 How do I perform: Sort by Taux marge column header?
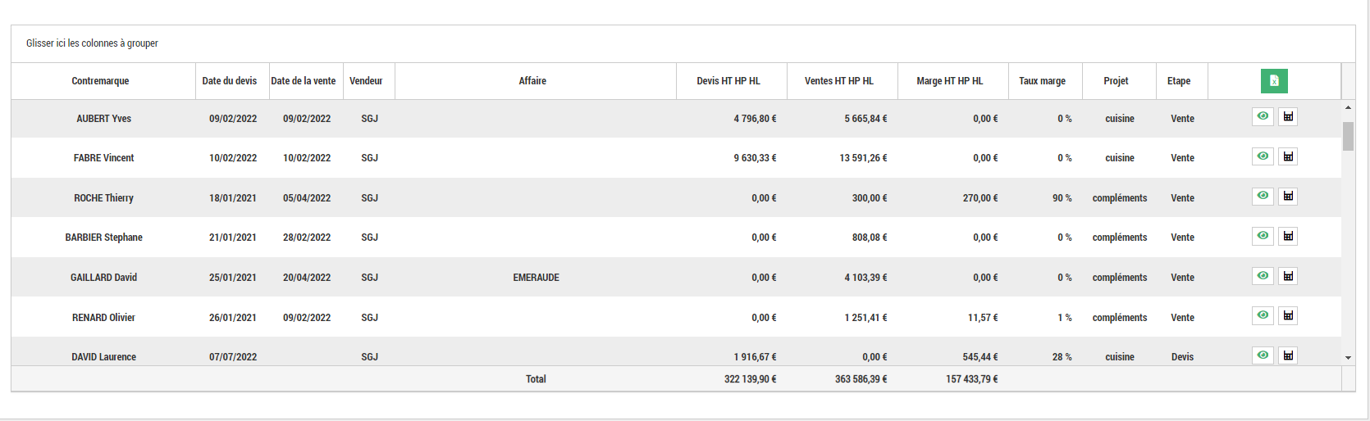[1042, 81]
